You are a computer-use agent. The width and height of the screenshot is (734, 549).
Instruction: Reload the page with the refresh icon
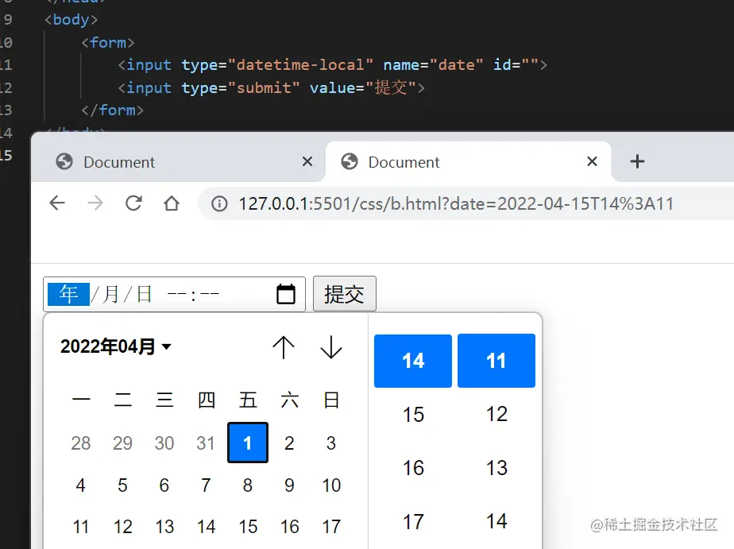(x=133, y=203)
